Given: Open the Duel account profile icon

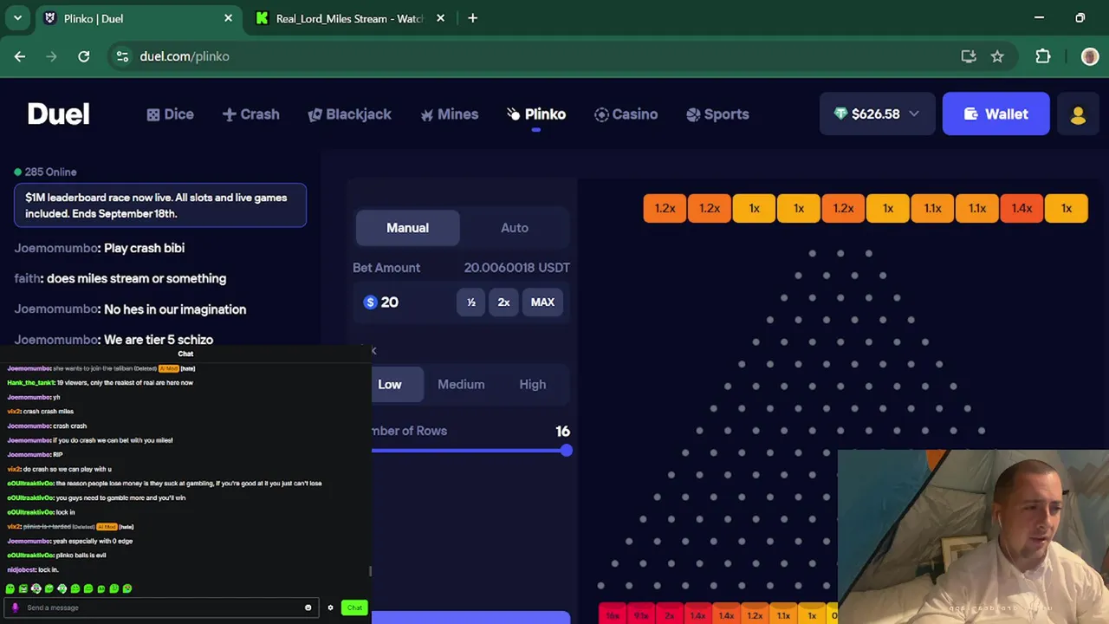Looking at the screenshot, I should pyautogui.click(x=1078, y=114).
